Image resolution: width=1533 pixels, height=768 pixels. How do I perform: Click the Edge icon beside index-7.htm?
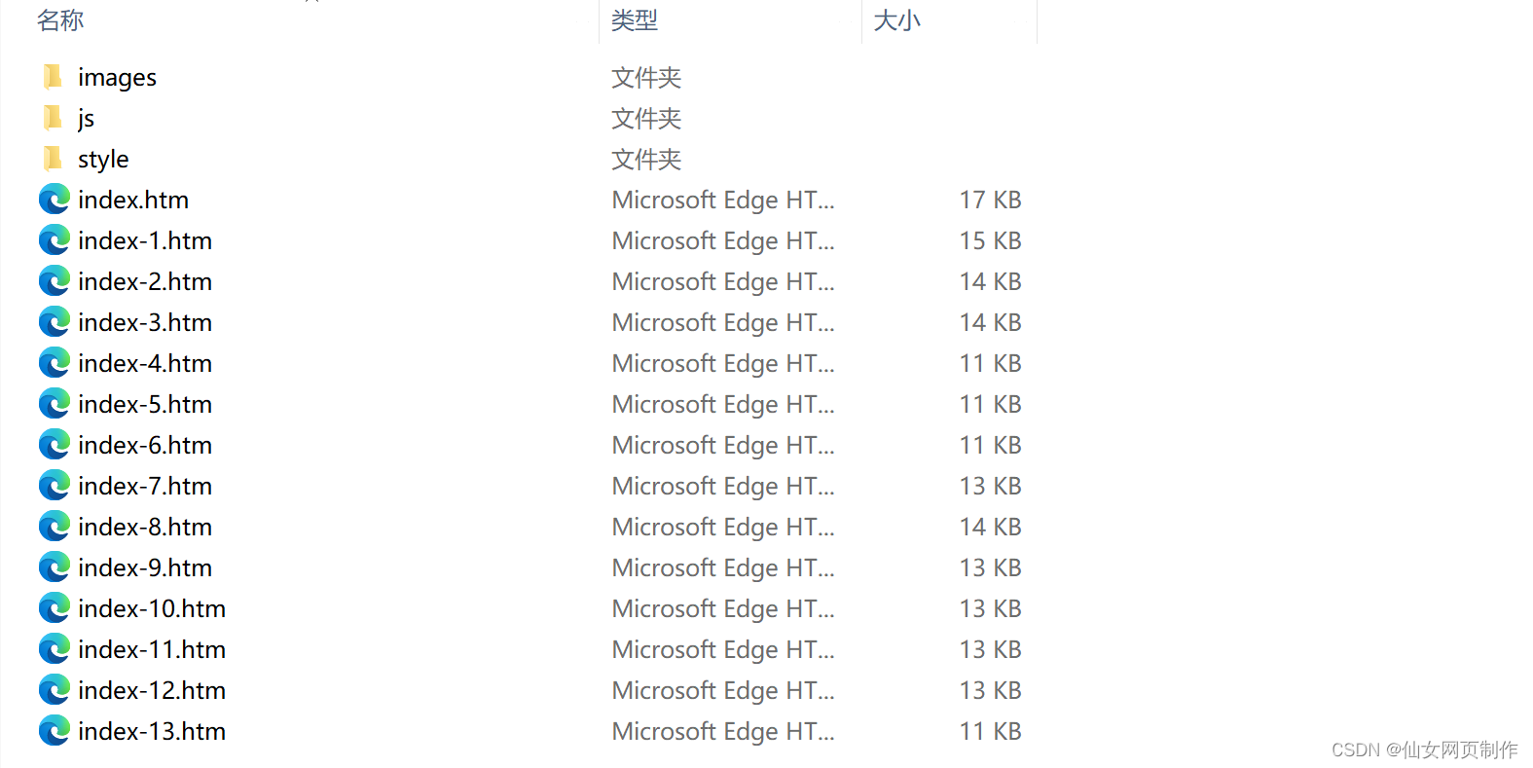click(54, 486)
